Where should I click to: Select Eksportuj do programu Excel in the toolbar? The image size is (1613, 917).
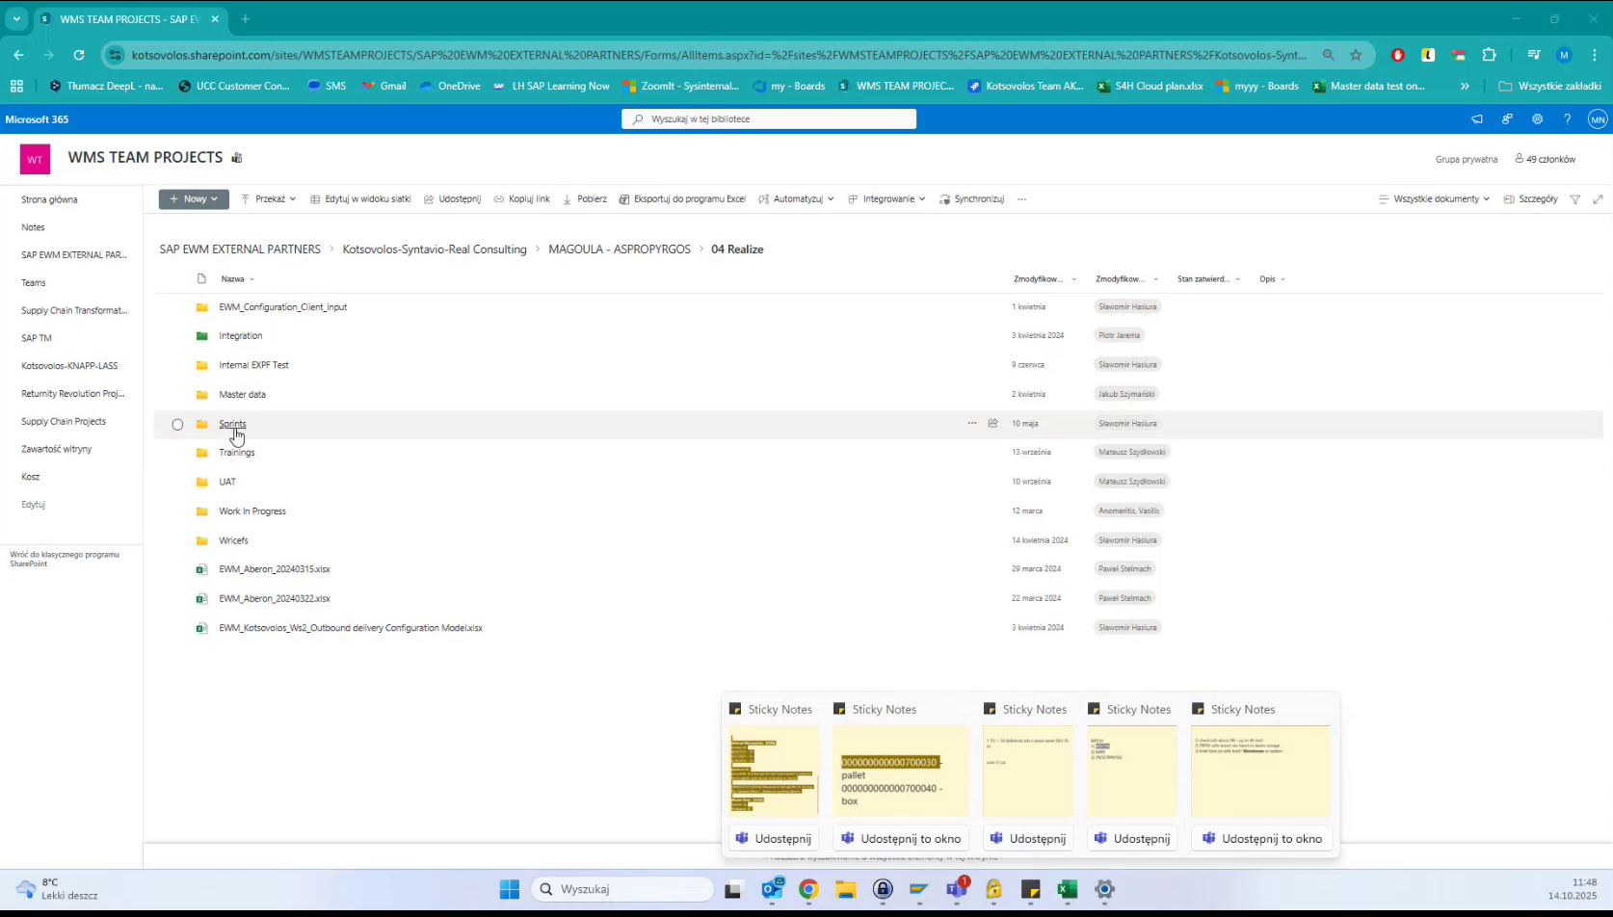click(x=683, y=198)
